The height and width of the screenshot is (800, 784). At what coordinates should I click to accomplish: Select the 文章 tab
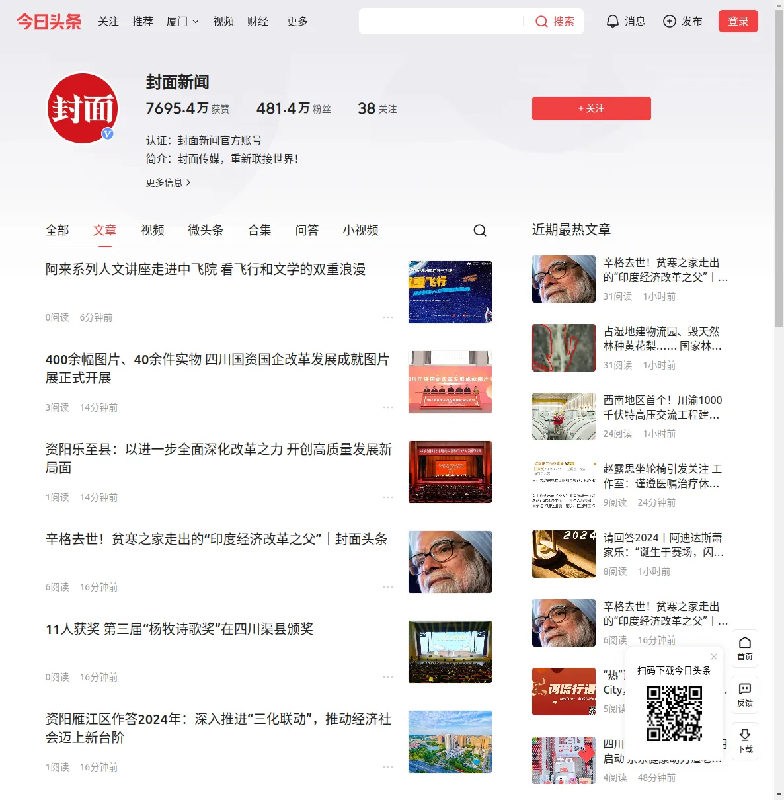[x=105, y=230]
